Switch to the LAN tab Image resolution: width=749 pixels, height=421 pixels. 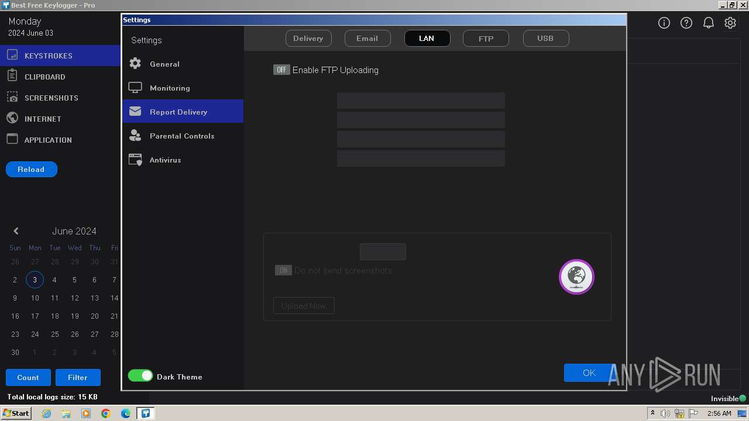(427, 39)
